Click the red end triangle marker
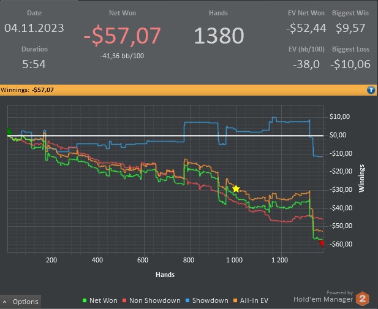378x309 pixels. pyautogui.click(x=322, y=244)
